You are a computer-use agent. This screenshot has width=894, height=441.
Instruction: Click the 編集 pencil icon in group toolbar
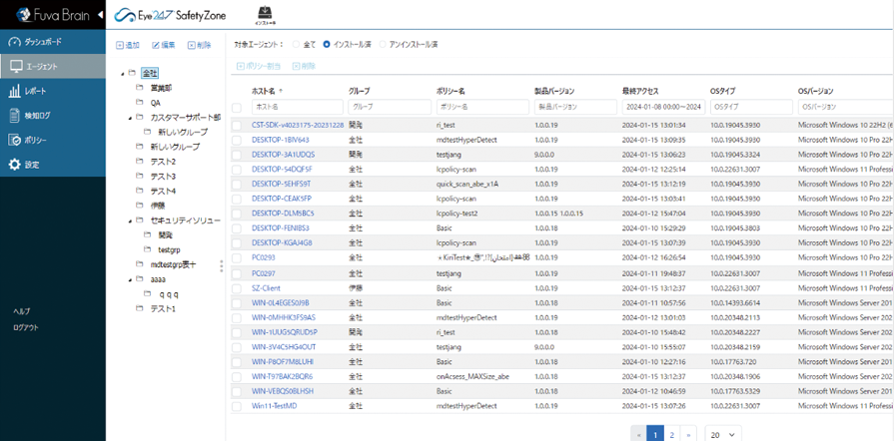(x=155, y=45)
